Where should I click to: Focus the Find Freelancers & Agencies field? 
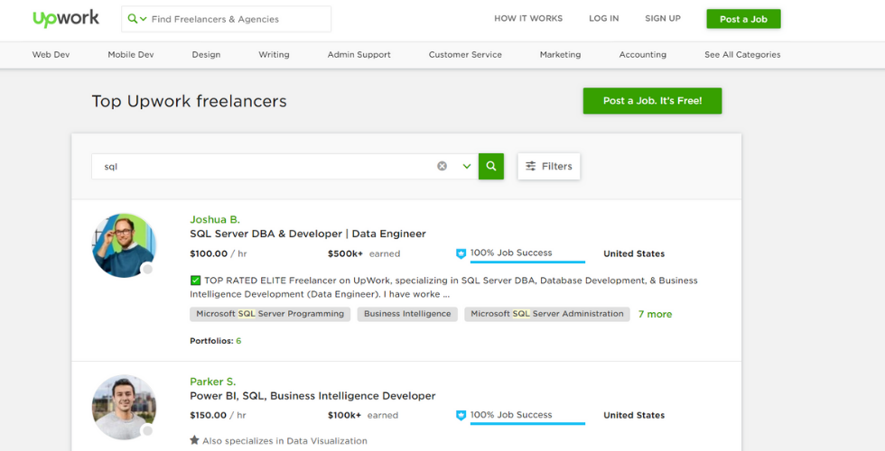tap(226, 19)
